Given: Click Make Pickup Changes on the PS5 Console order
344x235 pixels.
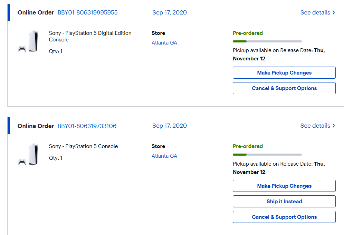Looking at the screenshot, I should (284, 186).
